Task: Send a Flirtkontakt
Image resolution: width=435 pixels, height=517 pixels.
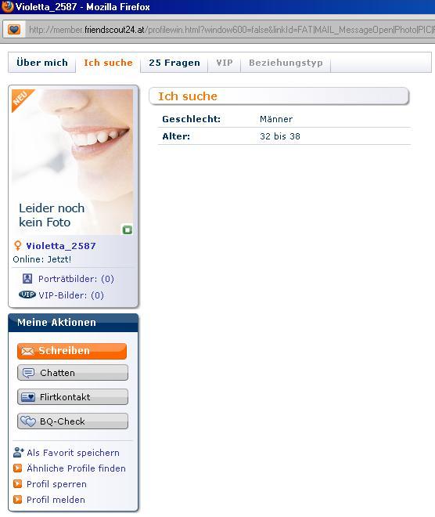Action: point(73,396)
